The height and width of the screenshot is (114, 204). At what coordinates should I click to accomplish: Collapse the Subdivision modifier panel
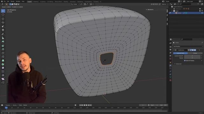(173, 50)
